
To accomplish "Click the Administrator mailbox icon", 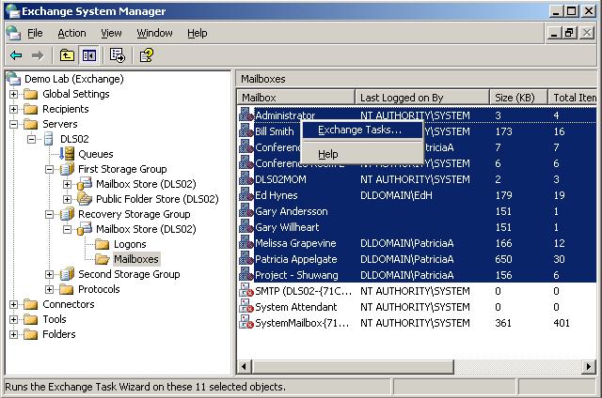I will pyautogui.click(x=246, y=115).
